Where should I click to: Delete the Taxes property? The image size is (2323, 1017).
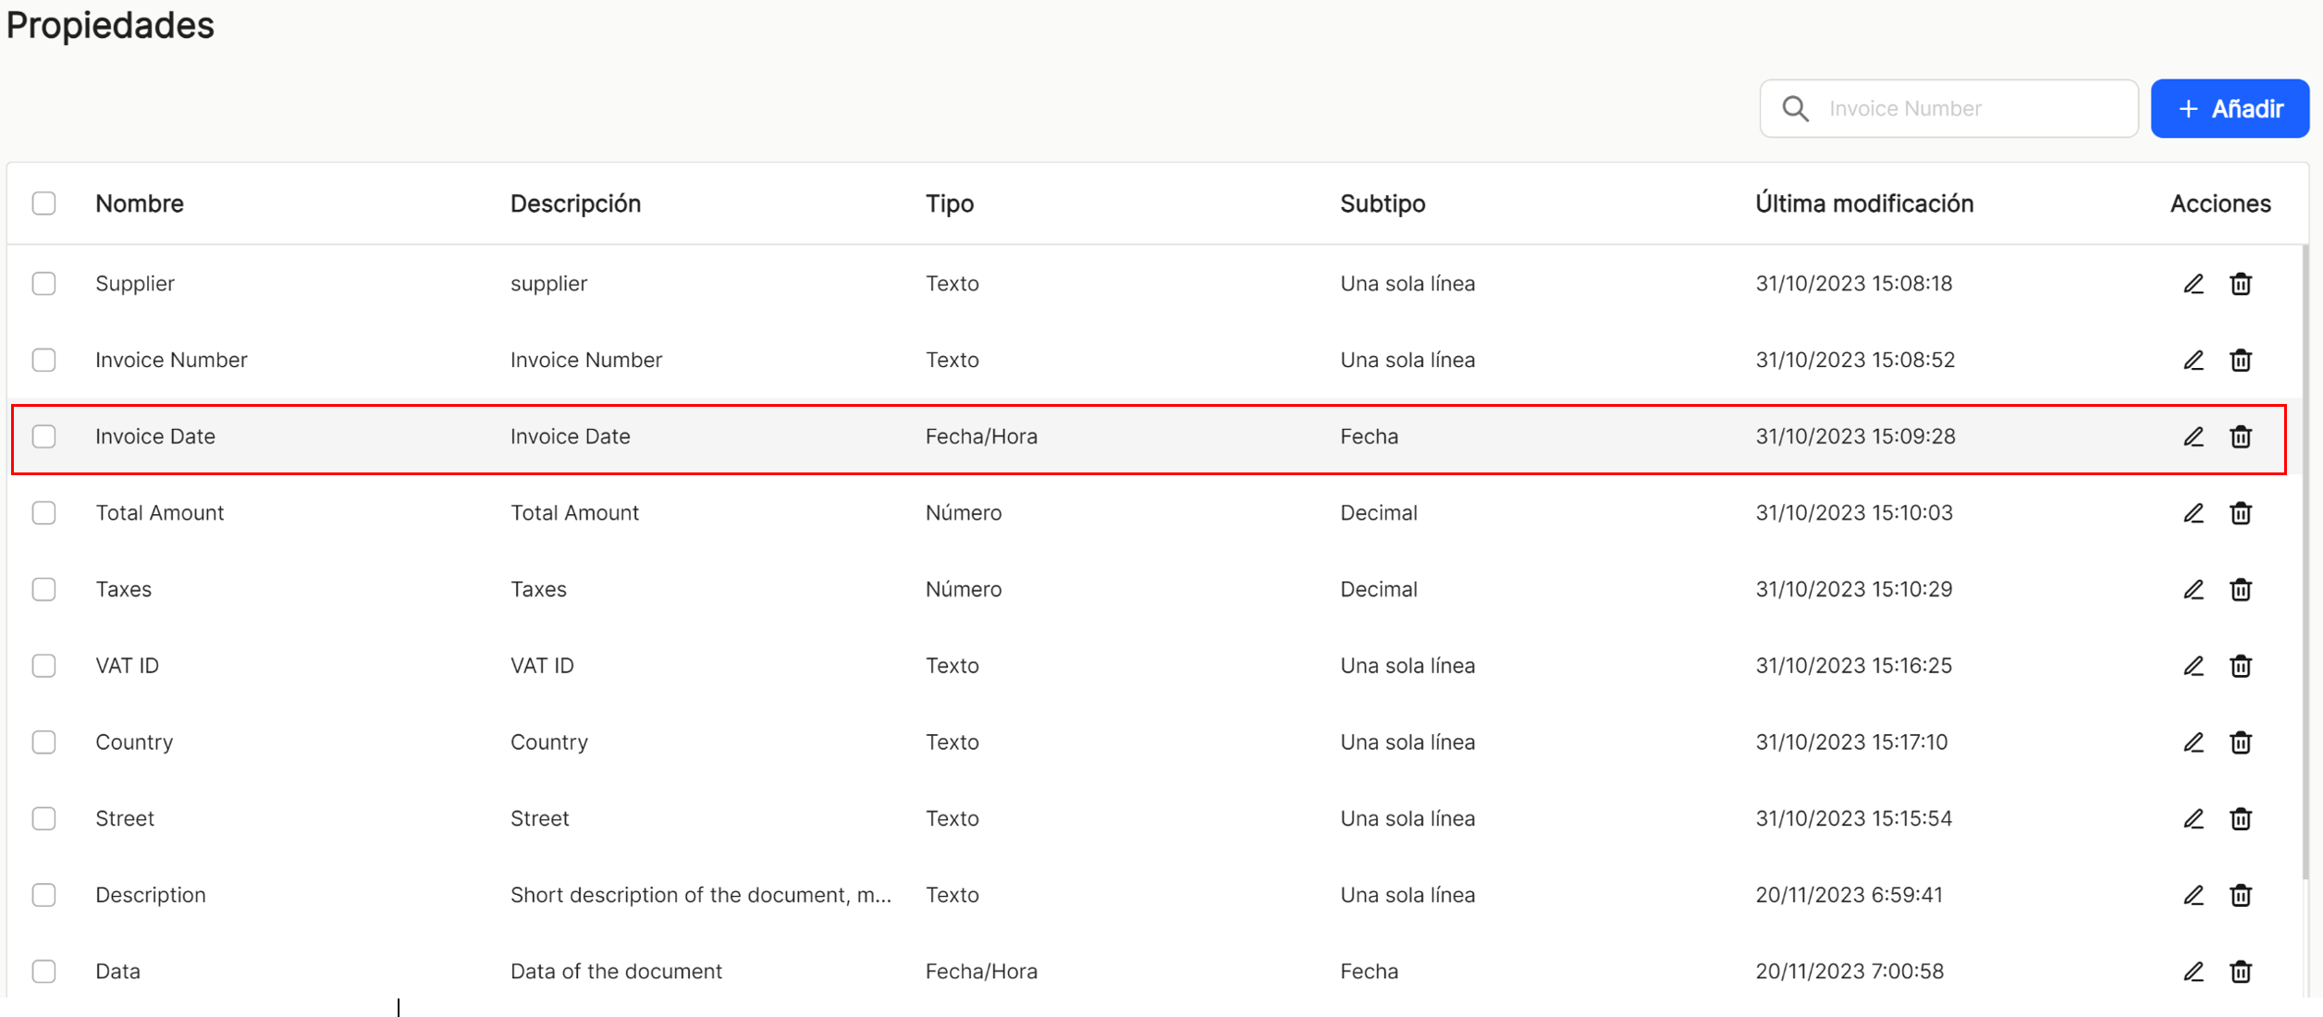[2241, 590]
